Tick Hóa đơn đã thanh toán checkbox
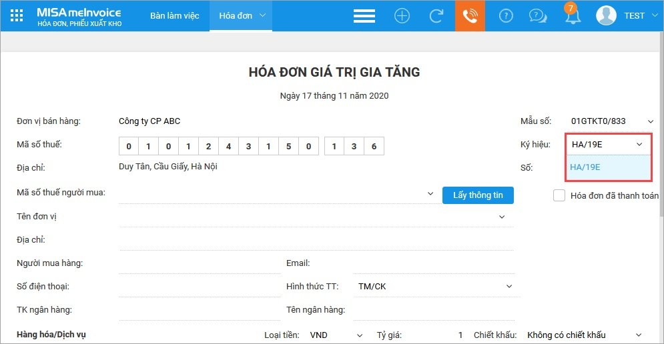Viewport: 664px width, 344px height. 559,195
